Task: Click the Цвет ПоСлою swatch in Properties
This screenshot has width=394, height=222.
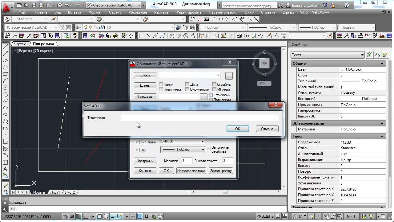Action: click(x=343, y=69)
